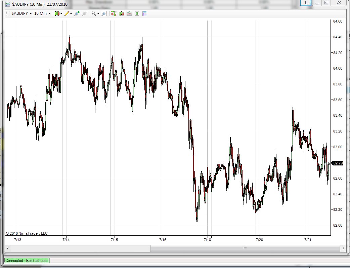This screenshot has height=268, width=350.
Task: Open data series candlestick settings icon
Action: coord(122,14)
